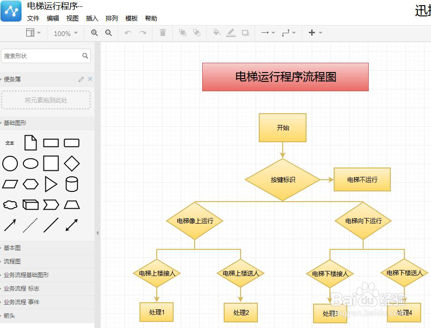The image size is (431, 328).
Task: Open the fill color bucket tool
Action: 217,33
